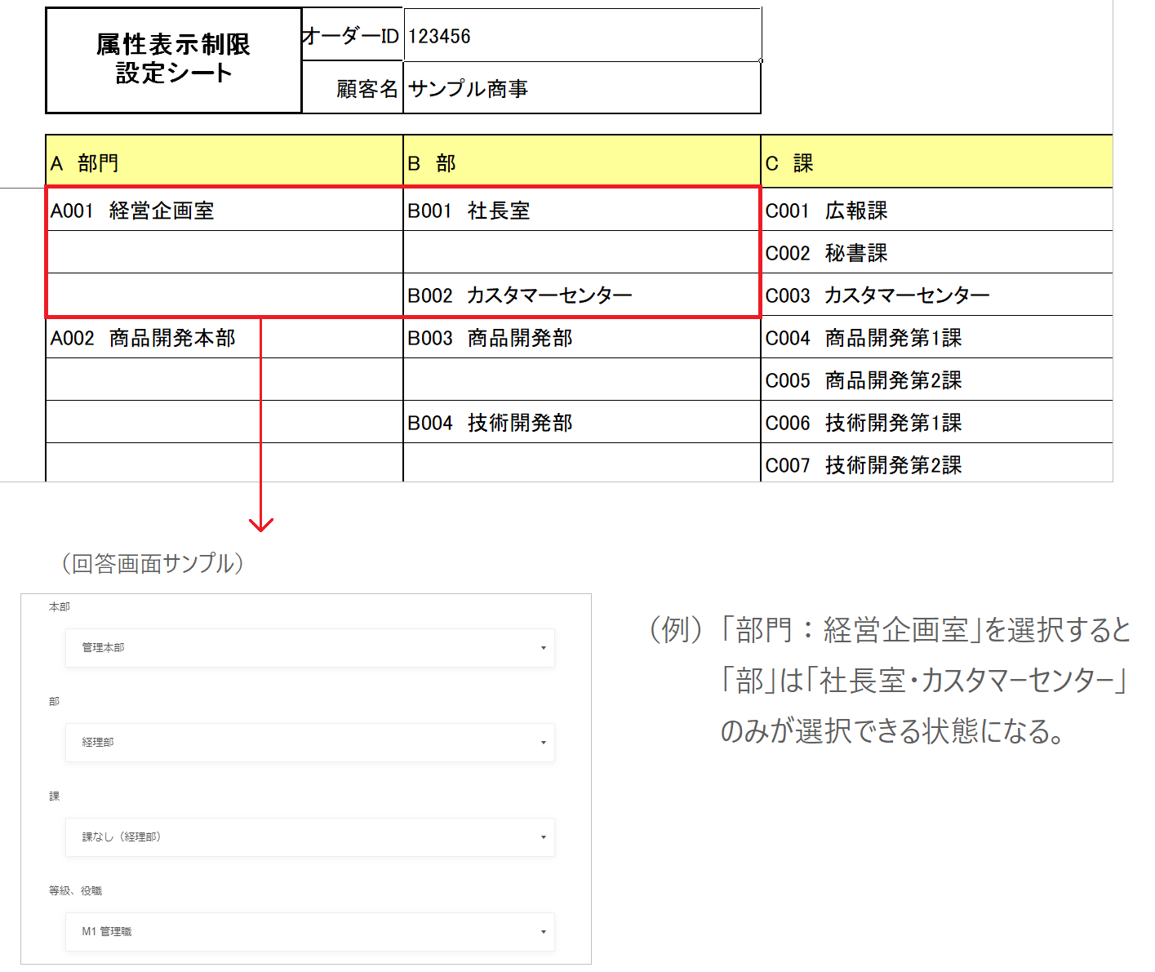The image size is (1155, 972).
Task: Click cell C002 秘書課
Action: 935,253
